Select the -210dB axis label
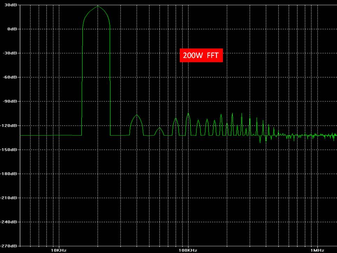Image resolution: width=337 pixels, height=253 pixels. 8,198
